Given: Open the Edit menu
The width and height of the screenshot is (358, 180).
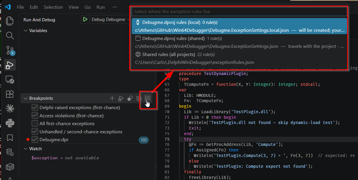Looking at the screenshot, I should tap(34, 7).
